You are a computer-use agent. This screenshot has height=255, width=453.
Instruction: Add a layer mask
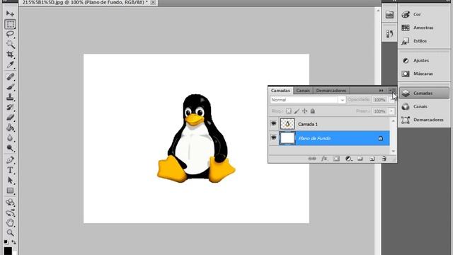tap(336, 159)
